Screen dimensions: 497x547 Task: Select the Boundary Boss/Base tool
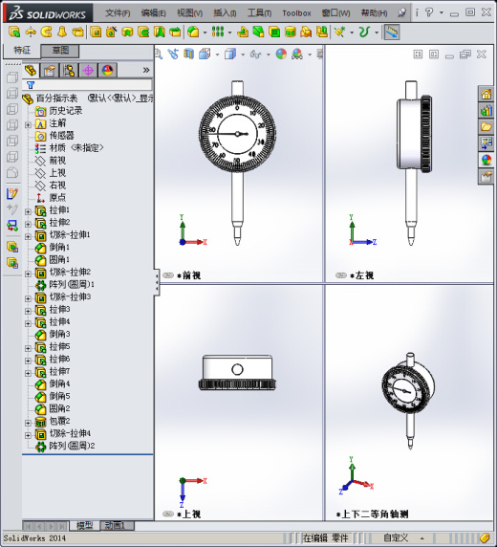tap(77, 33)
